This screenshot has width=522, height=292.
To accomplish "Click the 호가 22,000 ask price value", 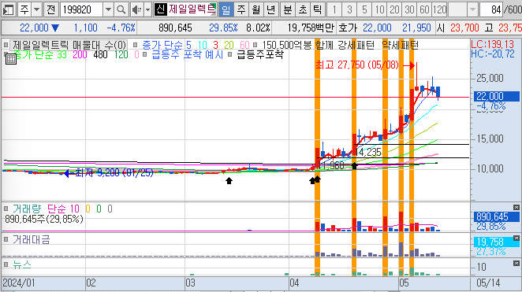I will (377, 28).
